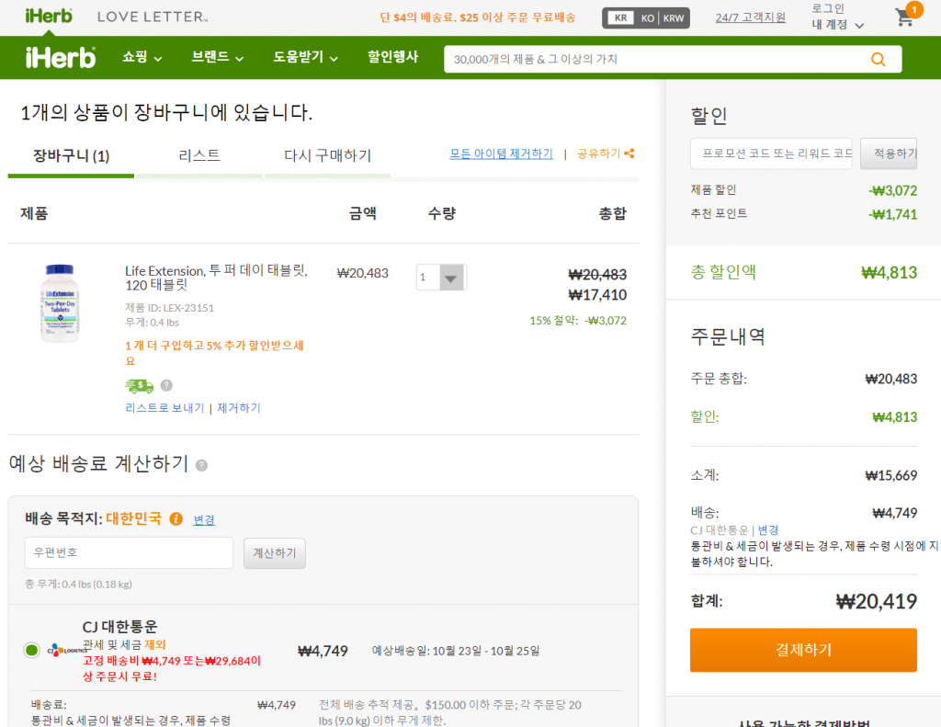Click the search magnifier icon
Image resolution: width=941 pixels, height=727 pixels.
(x=878, y=60)
